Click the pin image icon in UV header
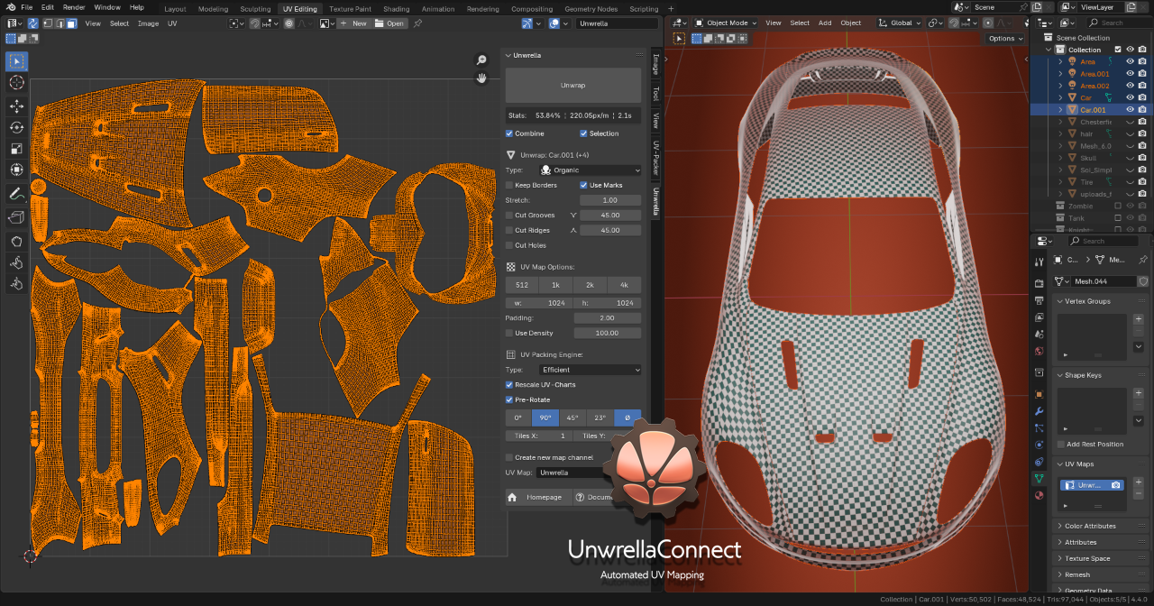This screenshot has height=606, width=1154. (x=417, y=23)
